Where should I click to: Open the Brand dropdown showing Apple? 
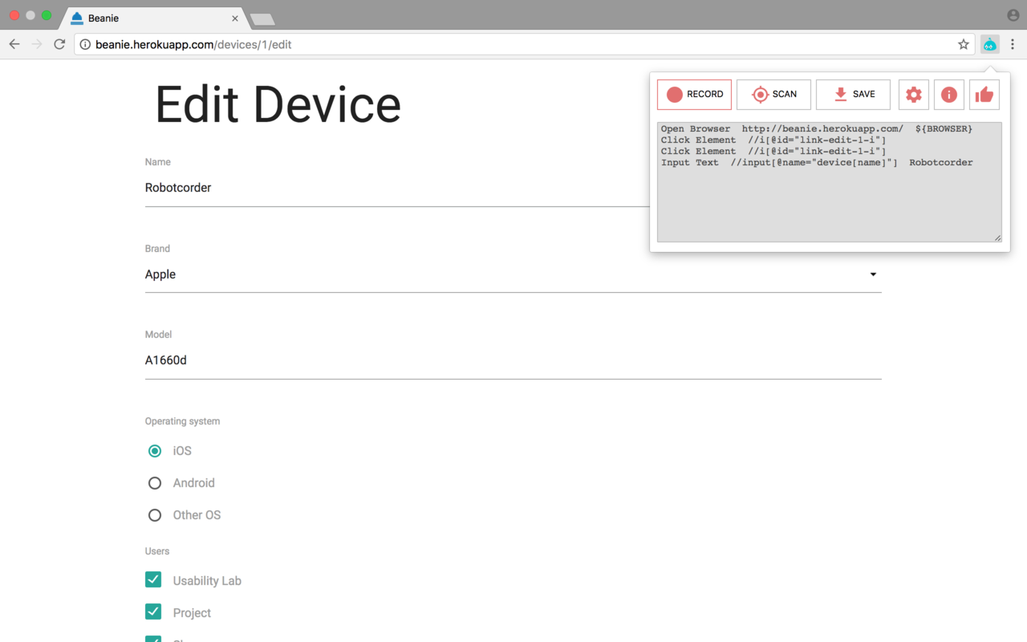tap(513, 274)
